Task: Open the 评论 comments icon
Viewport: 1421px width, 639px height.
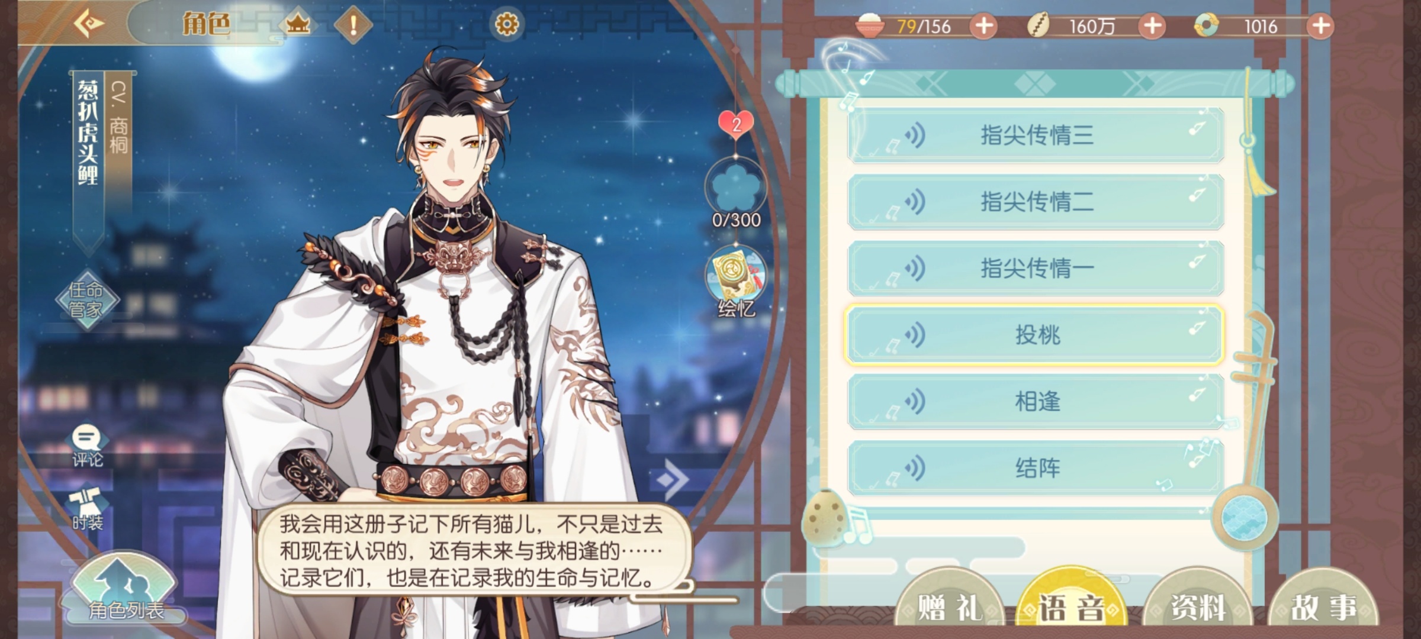Action: tap(88, 447)
